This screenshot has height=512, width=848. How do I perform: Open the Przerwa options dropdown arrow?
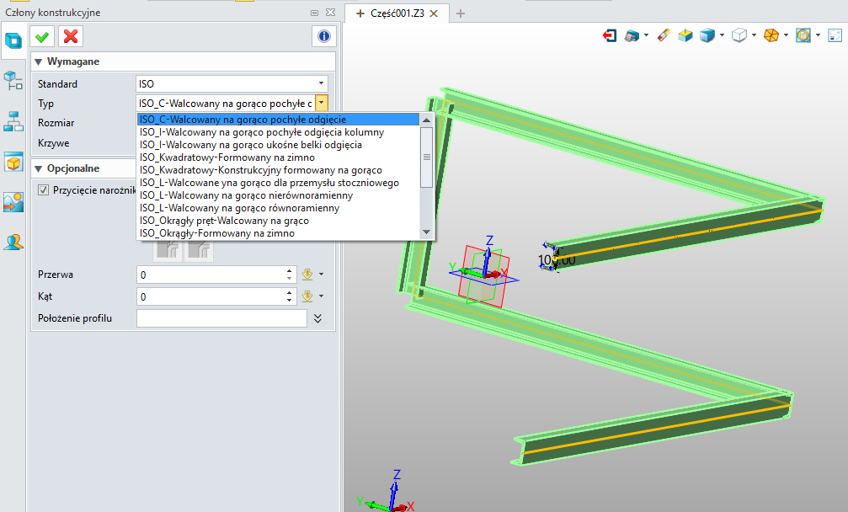point(321,275)
